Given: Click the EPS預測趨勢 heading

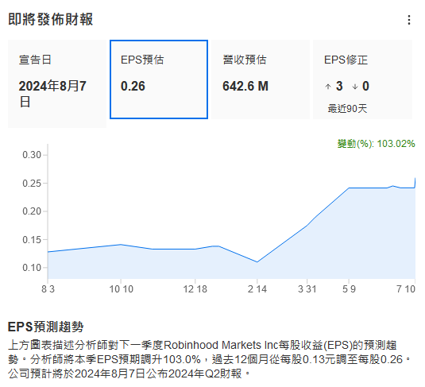Looking at the screenshot, I should pos(45,327).
